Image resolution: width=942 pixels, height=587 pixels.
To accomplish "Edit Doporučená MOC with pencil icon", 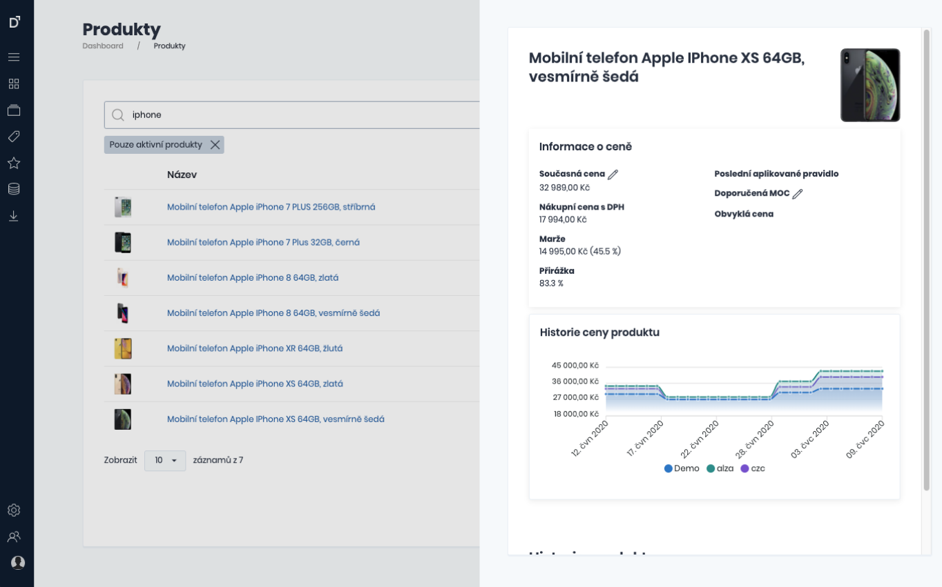I will (798, 194).
